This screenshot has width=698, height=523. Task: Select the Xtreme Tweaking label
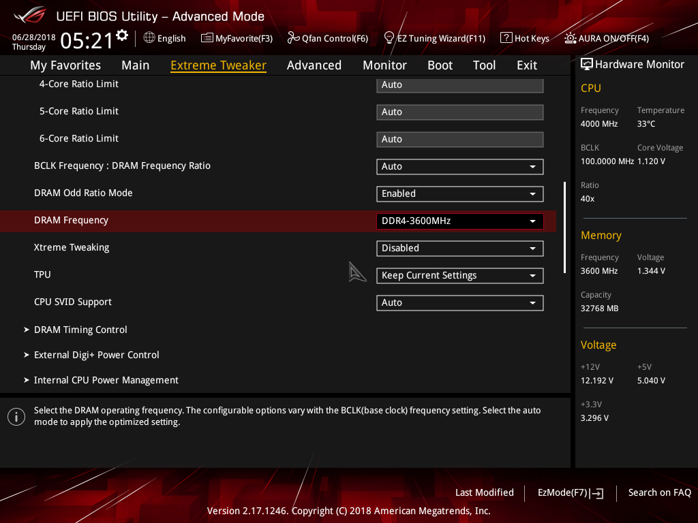(x=72, y=247)
